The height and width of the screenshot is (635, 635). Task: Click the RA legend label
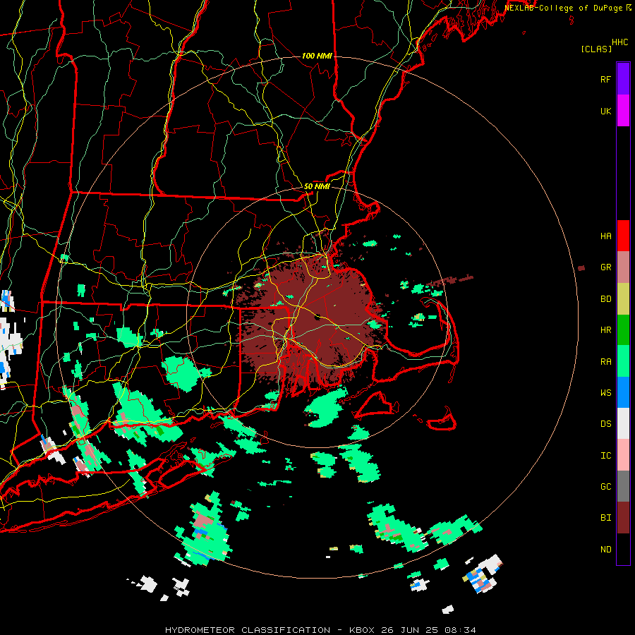click(x=605, y=362)
